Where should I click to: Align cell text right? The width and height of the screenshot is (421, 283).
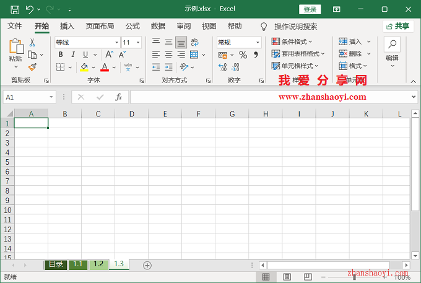(x=181, y=54)
